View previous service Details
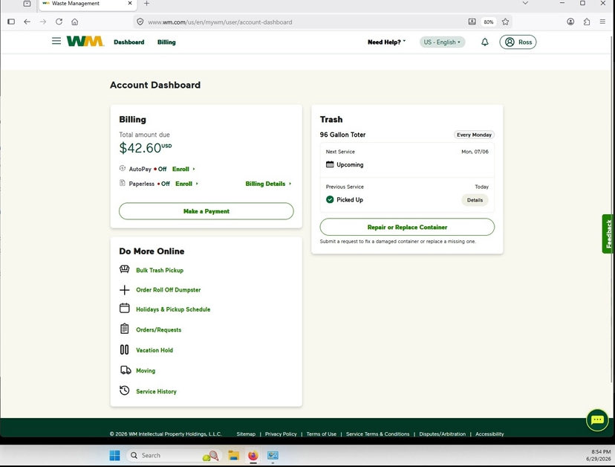The width and height of the screenshot is (615, 467). [x=475, y=200]
